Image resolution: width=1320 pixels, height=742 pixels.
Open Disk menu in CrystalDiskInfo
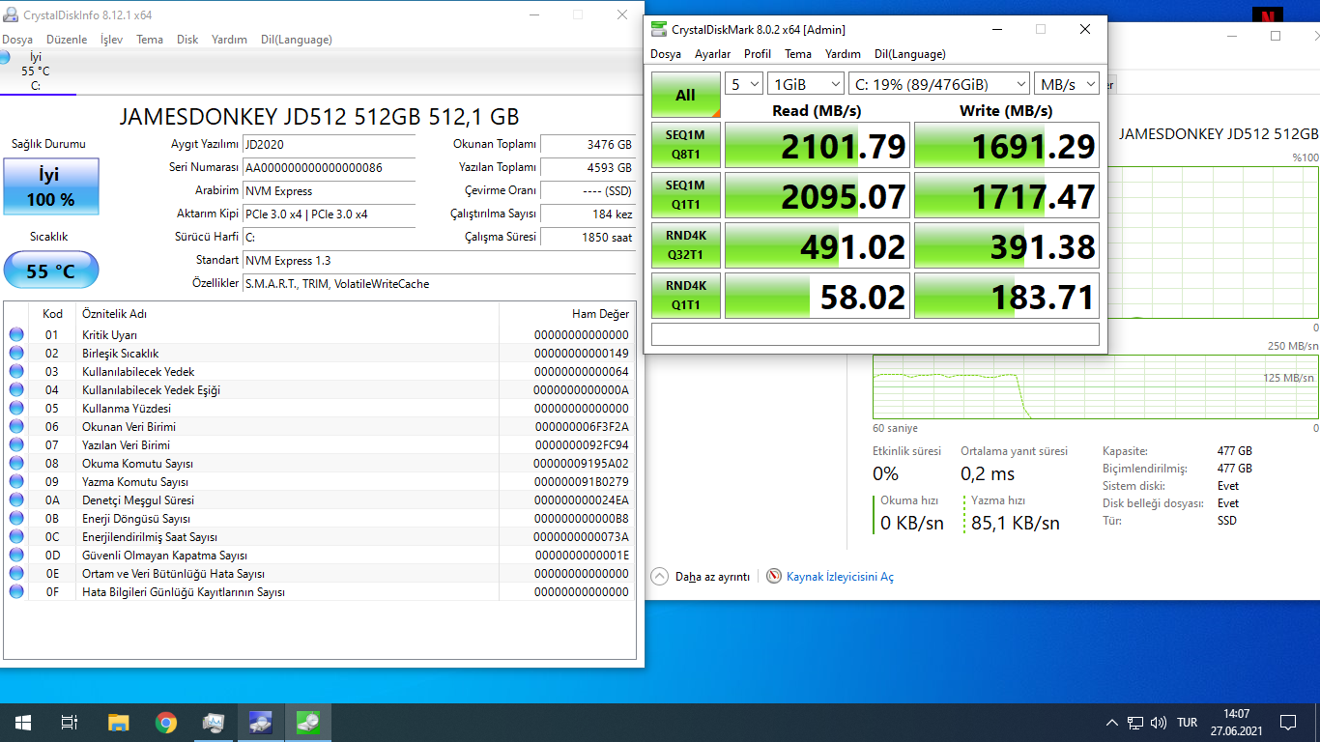click(x=187, y=40)
